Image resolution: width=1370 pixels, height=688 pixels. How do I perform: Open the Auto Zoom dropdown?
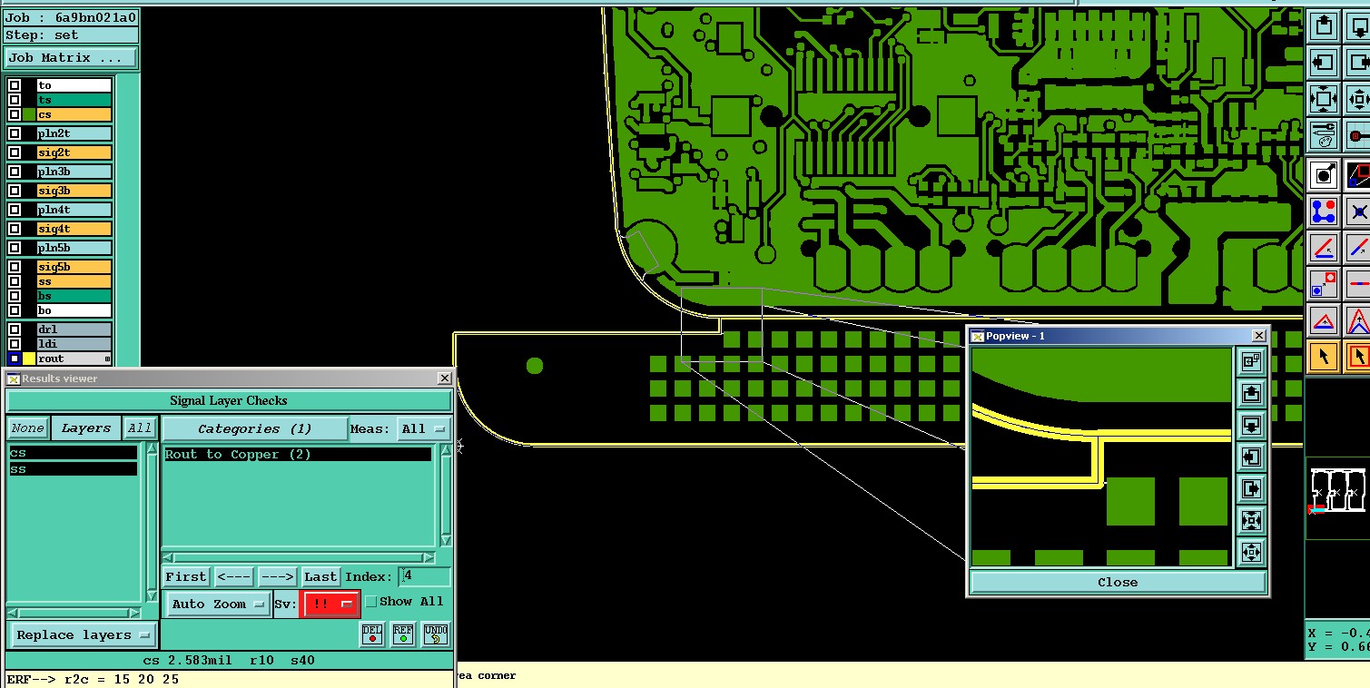(219, 604)
